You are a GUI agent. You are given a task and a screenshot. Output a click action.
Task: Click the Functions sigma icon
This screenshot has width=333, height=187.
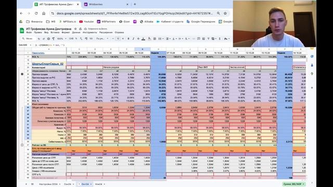(220, 39)
